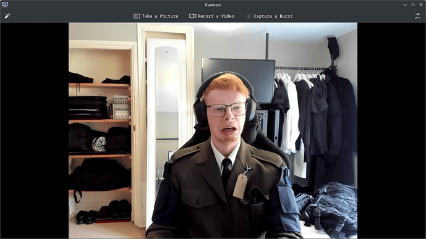Switch to Record a Video mode label
Viewport: 426px width, 239px height.
[216, 16]
